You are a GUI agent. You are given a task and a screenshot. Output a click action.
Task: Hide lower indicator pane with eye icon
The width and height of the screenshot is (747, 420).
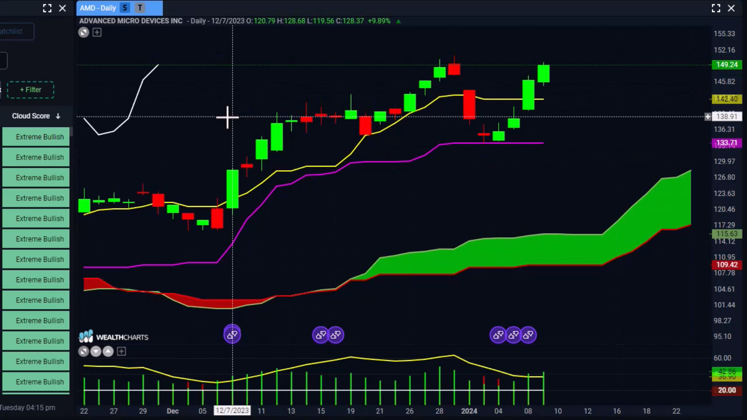click(x=83, y=352)
